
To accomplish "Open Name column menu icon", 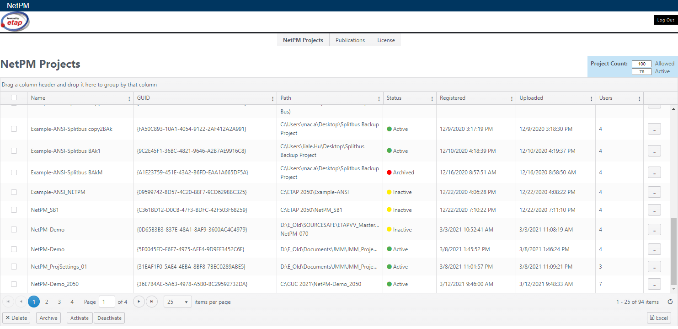I will coord(129,98).
